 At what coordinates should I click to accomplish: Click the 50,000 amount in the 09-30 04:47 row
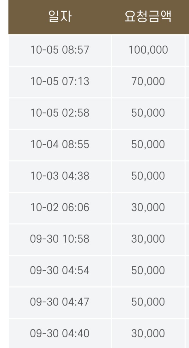(148, 302)
